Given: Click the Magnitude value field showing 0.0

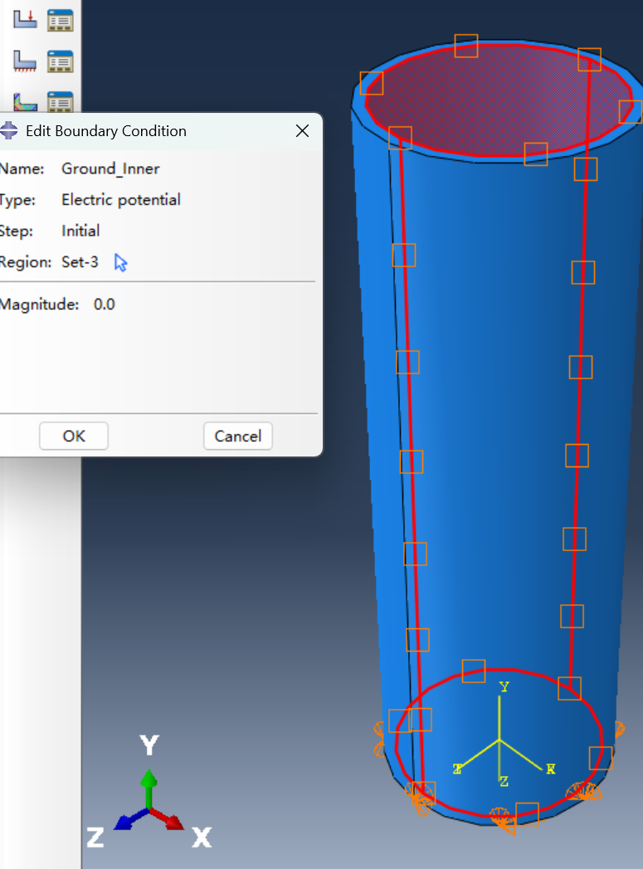Looking at the screenshot, I should click(x=104, y=305).
